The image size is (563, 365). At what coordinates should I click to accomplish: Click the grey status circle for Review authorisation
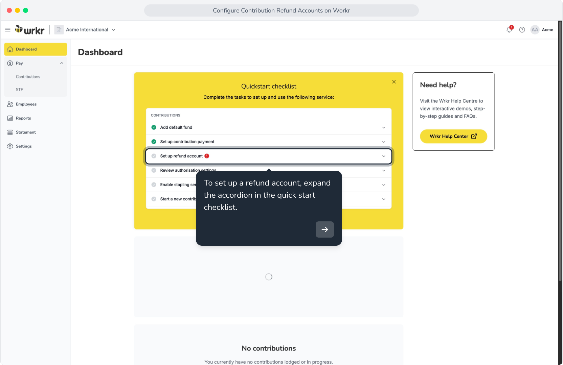click(x=154, y=170)
